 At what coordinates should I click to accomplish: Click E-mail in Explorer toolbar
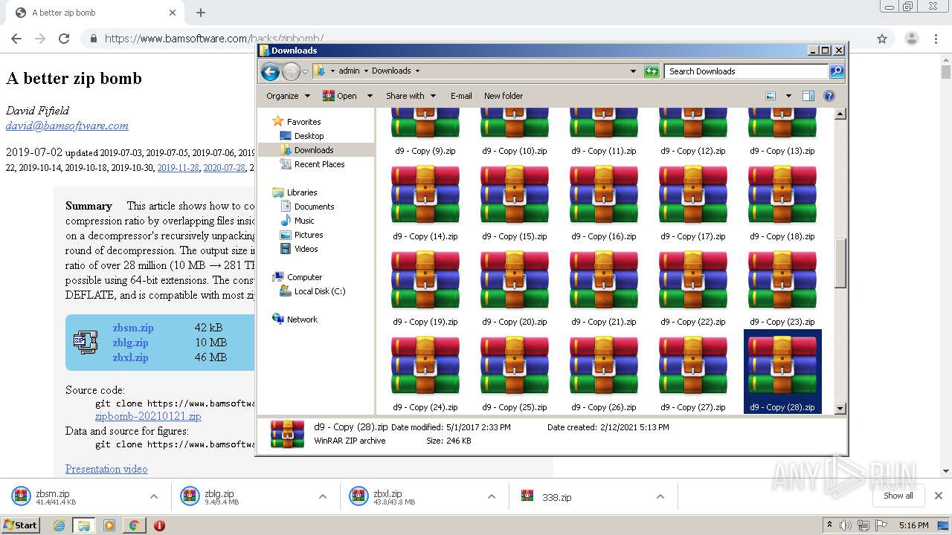461,96
